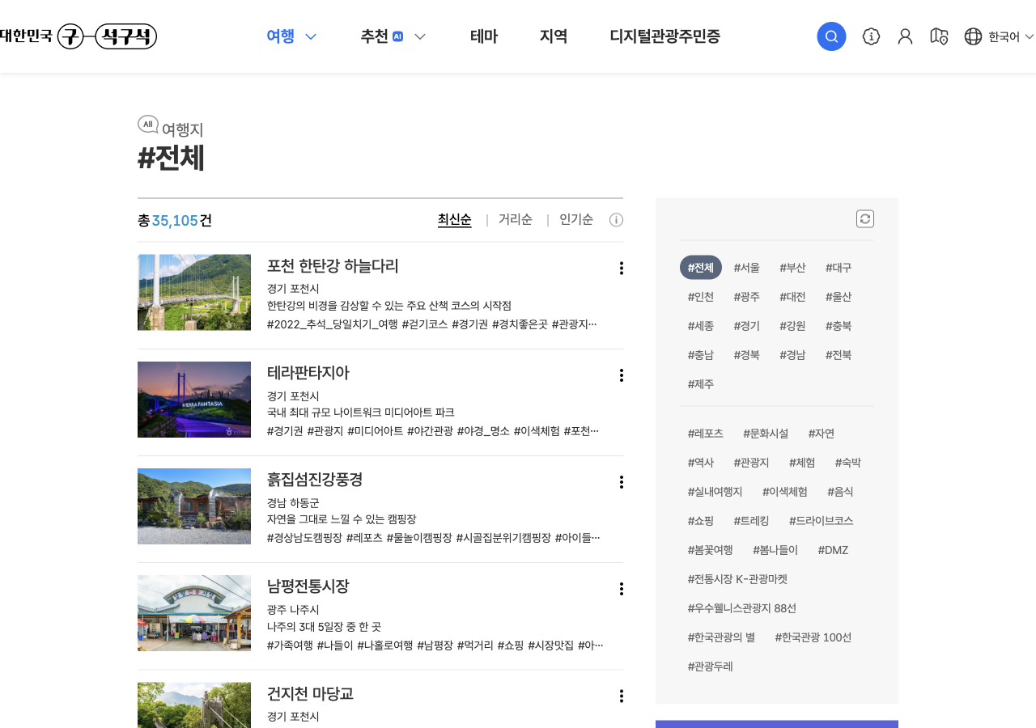Select the #부산 region tag

(792, 268)
